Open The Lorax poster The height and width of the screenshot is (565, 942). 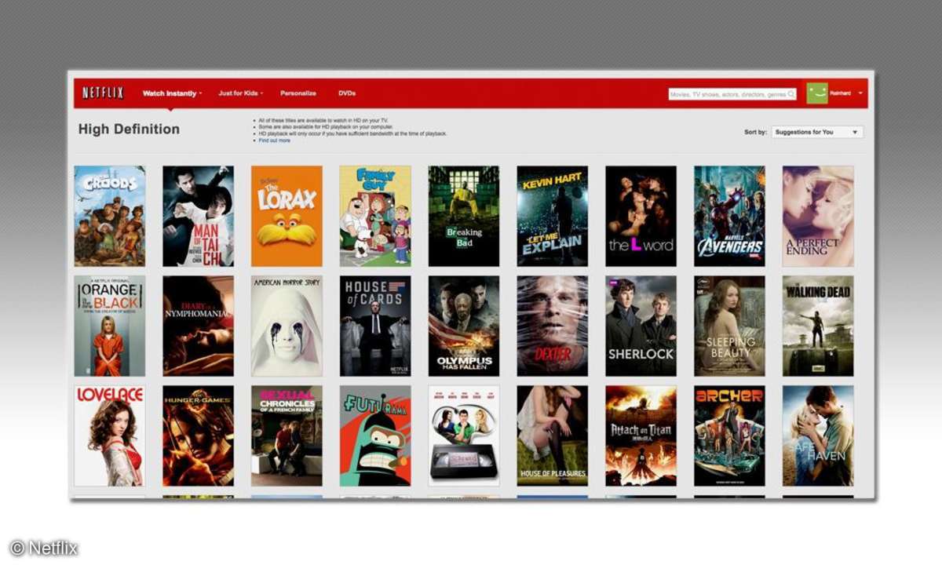pos(287,216)
